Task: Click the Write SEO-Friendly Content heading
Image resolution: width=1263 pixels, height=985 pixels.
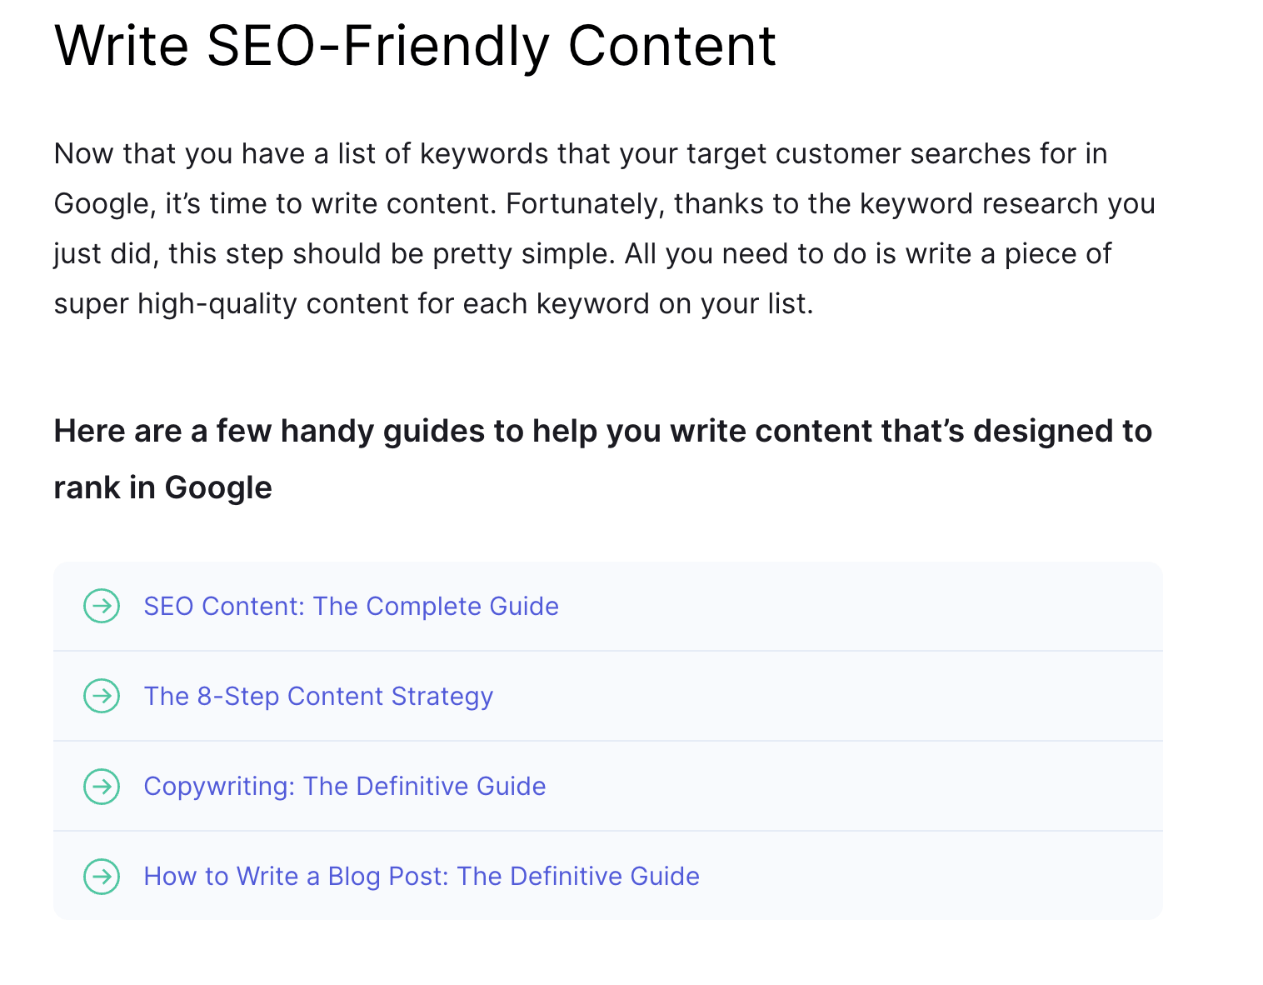Action: pyautogui.click(x=415, y=45)
